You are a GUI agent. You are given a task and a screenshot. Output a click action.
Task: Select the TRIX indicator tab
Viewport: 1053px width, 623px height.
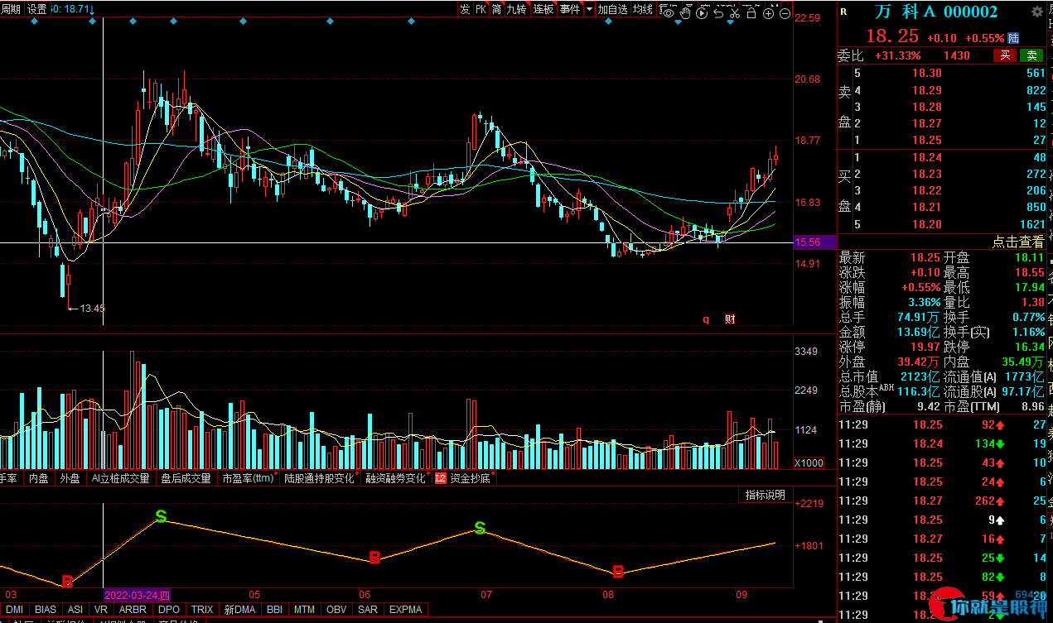(202, 610)
